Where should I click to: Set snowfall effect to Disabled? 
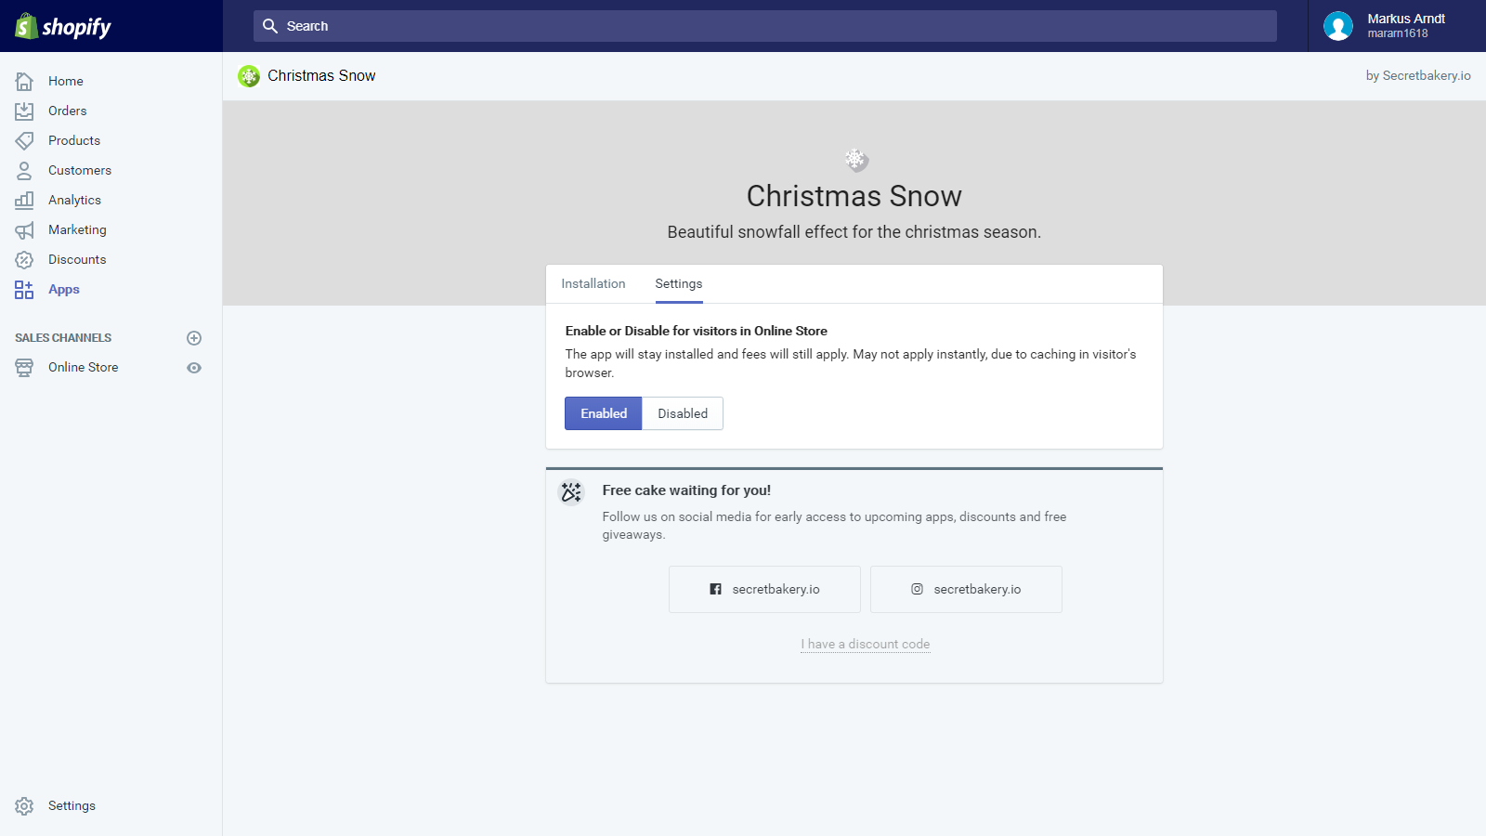(683, 413)
